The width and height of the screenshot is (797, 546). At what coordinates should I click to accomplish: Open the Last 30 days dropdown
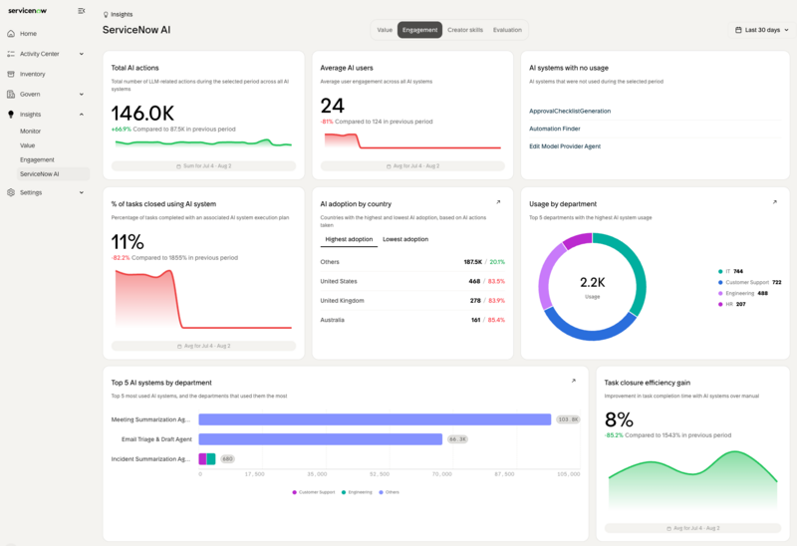761,30
